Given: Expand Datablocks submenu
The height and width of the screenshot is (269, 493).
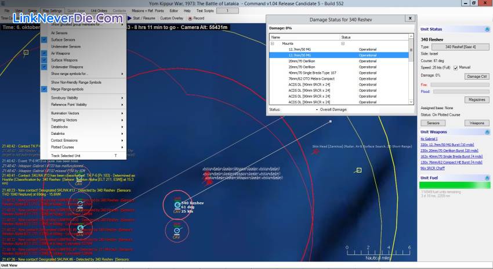Looking at the screenshot, I should [x=84, y=127].
